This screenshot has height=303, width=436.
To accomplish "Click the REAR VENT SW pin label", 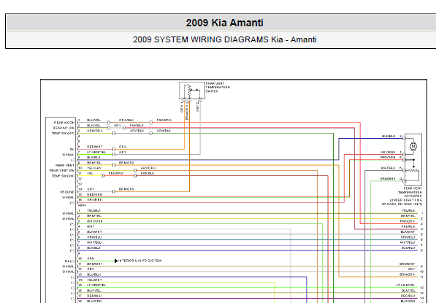I will pos(62,170).
